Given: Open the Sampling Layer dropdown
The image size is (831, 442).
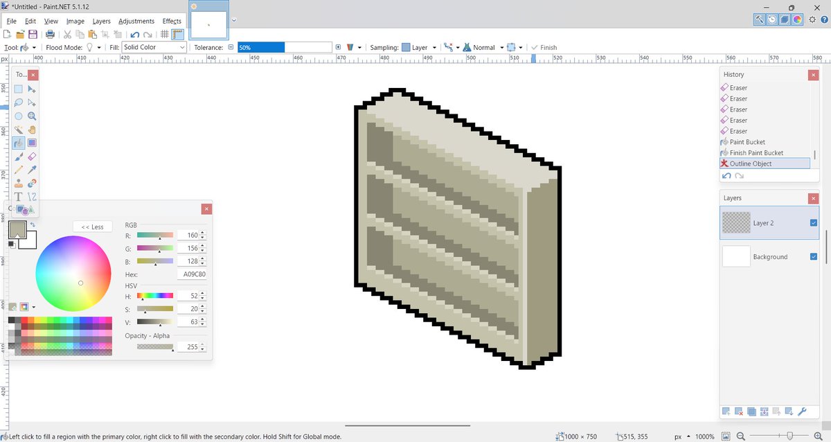Looking at the screenshot, I should click(x=420, y=47).
